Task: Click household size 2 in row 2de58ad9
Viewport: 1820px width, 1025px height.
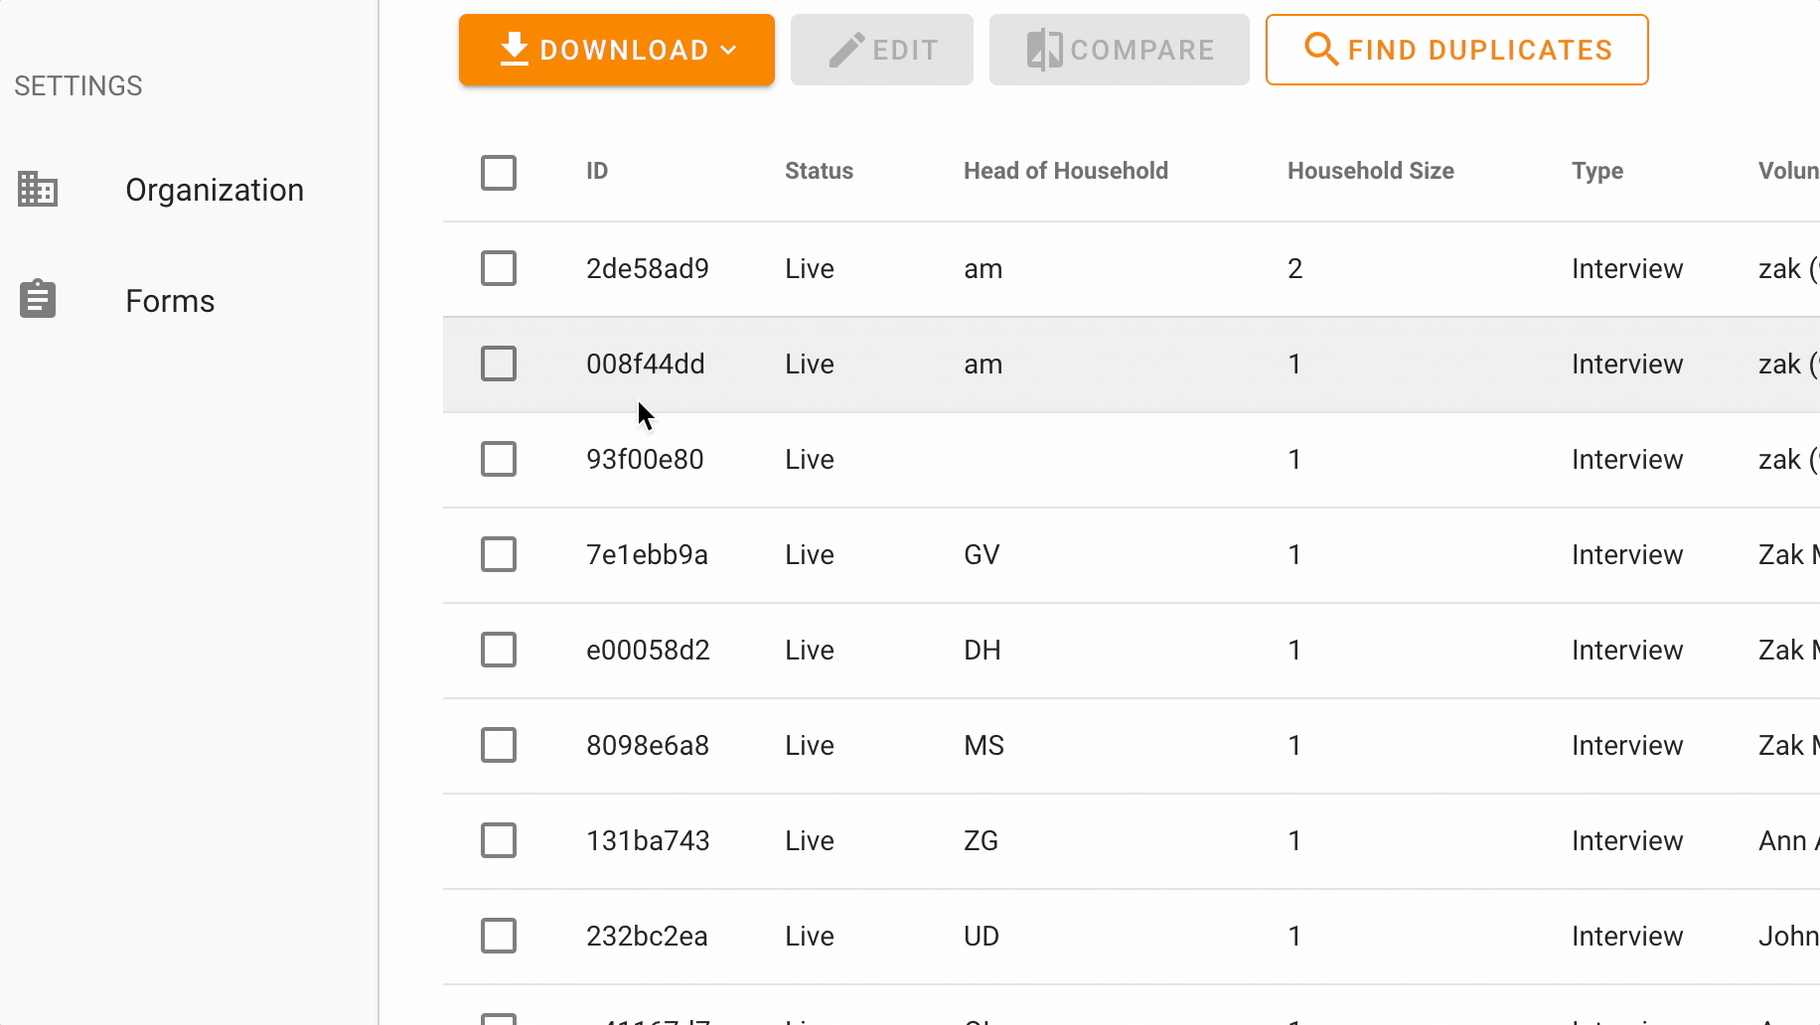Action: point(1294,268)
